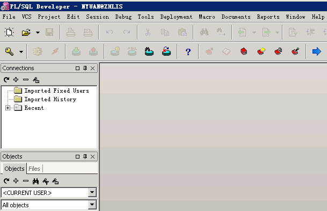Image resolution: width=327 pixels, height=211 pixels.
Task: Click the Commit green arrow icon
Action: point(76,51)
